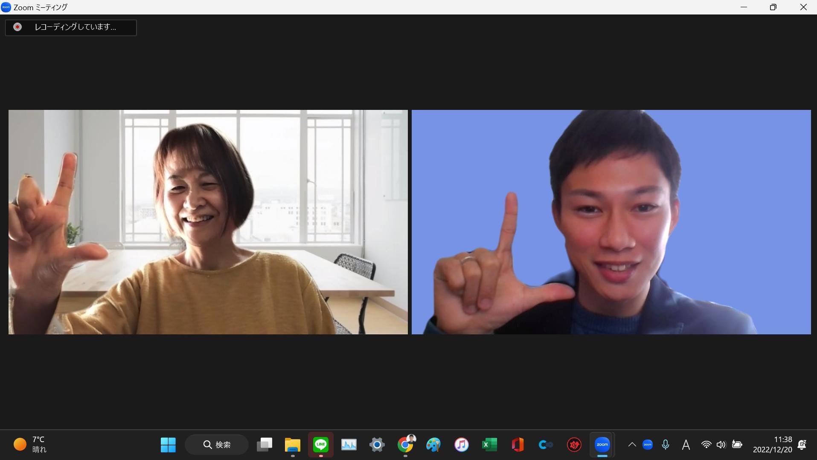Open the Paint palette app icon

click(x=433, y=445)
